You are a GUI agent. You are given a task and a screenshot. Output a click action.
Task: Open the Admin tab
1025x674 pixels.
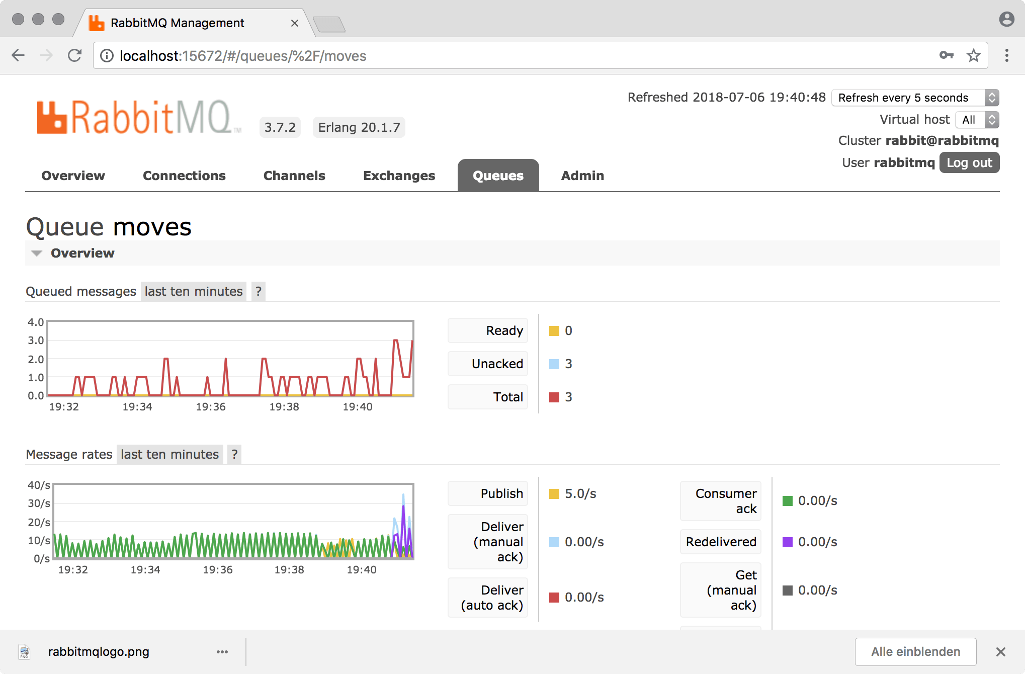pos(582,176)
